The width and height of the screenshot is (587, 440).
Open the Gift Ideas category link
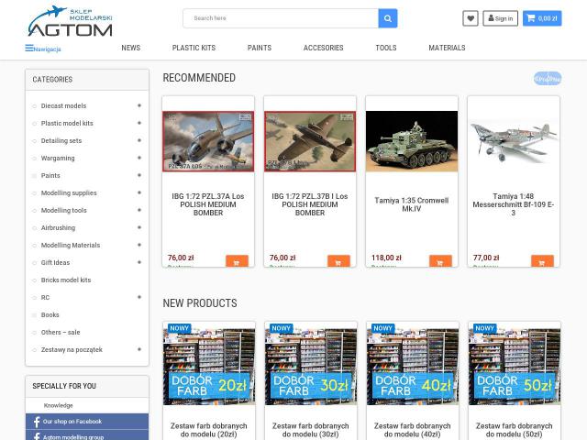[x=55, y=263]
